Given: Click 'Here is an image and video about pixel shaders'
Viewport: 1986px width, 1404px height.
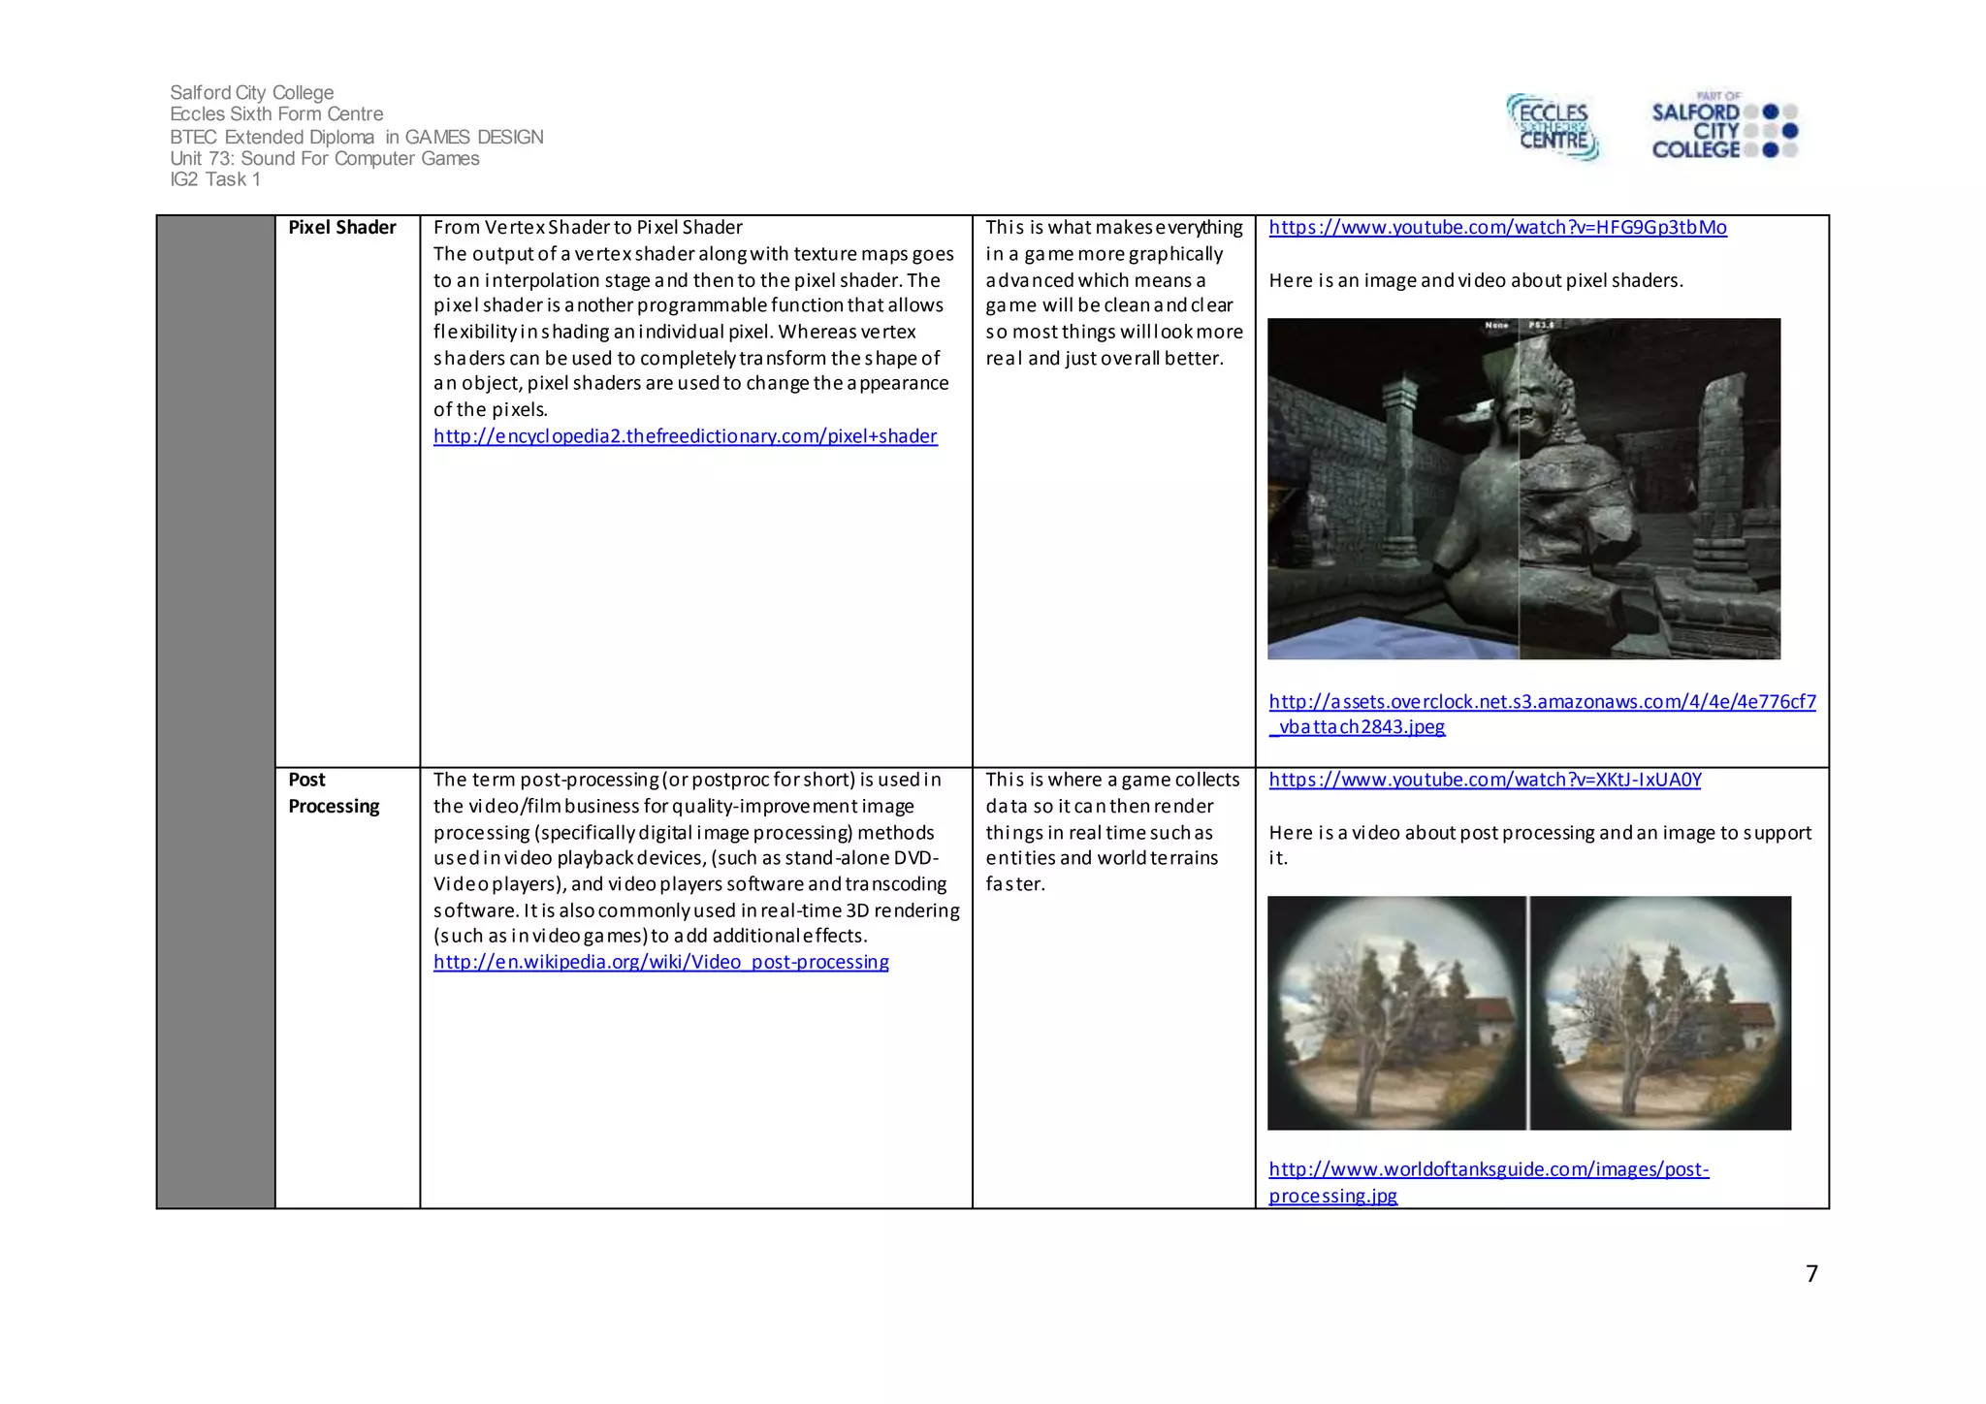Looking at the screenshot, I should (1475, 281).
